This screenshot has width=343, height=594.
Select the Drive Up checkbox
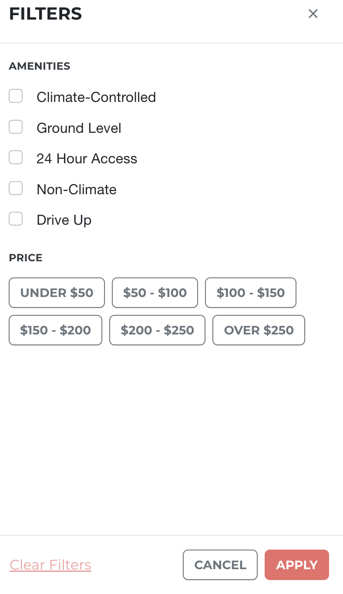coord(16,219)
